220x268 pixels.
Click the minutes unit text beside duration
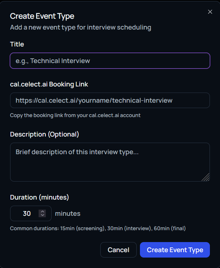[x=68, y=214]
